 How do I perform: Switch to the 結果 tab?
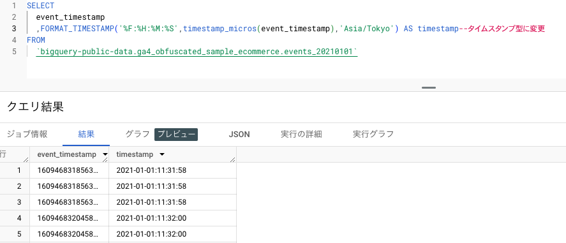[x=86, y=135]
